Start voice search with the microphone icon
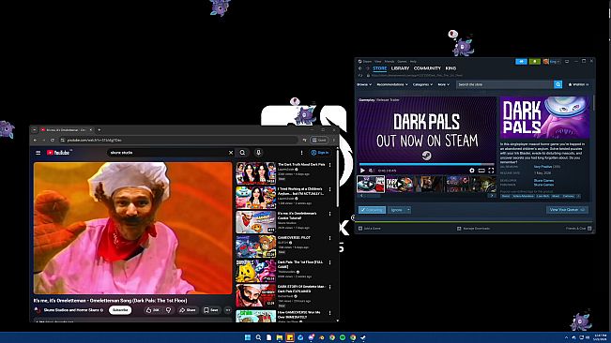Screen dimensions: 611x343 tap(258, 153)
